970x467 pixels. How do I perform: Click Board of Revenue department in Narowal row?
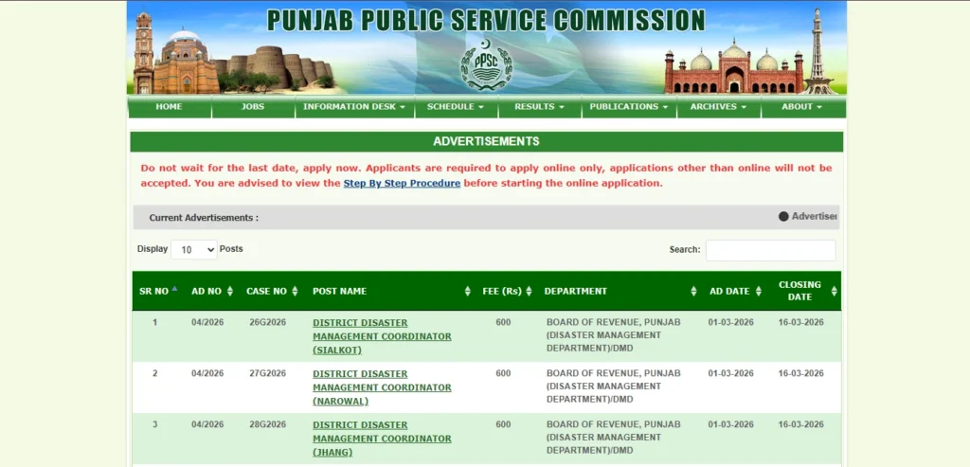click(x=614, y=386)
